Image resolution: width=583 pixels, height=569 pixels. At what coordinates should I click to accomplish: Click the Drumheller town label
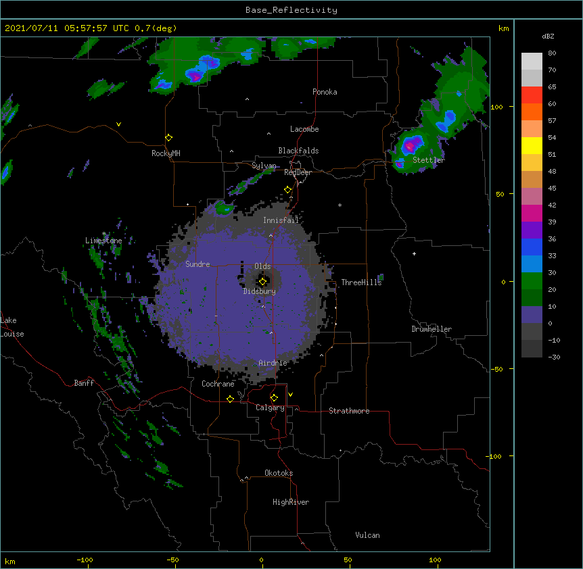point(432,329)
